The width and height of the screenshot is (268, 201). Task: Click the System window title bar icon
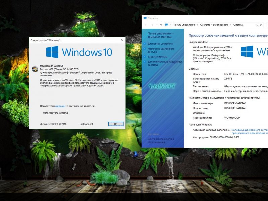click(x=145, y=18)
